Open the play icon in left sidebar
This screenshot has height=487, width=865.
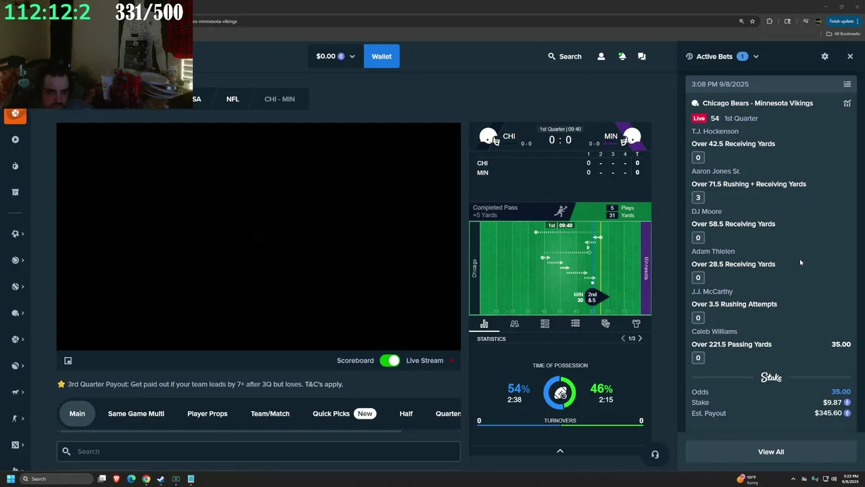point(15,139)
